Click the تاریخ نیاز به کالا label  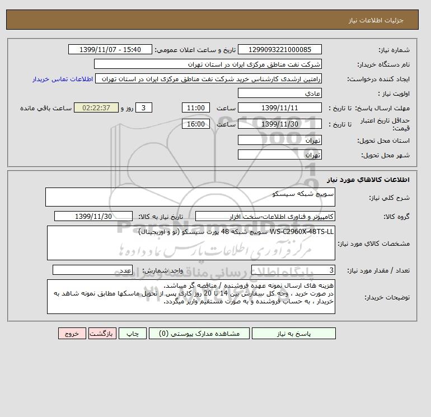coord(161,217)
